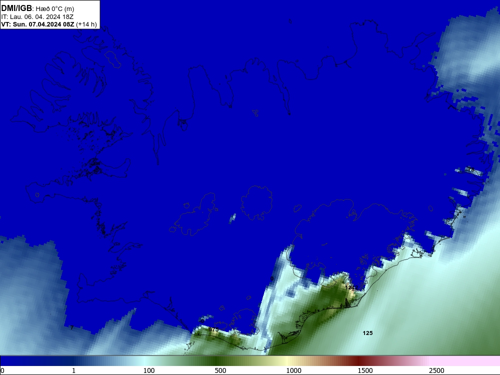Click the "1500" label on the color legend
500x375 pixels.
tap(365, 370)
